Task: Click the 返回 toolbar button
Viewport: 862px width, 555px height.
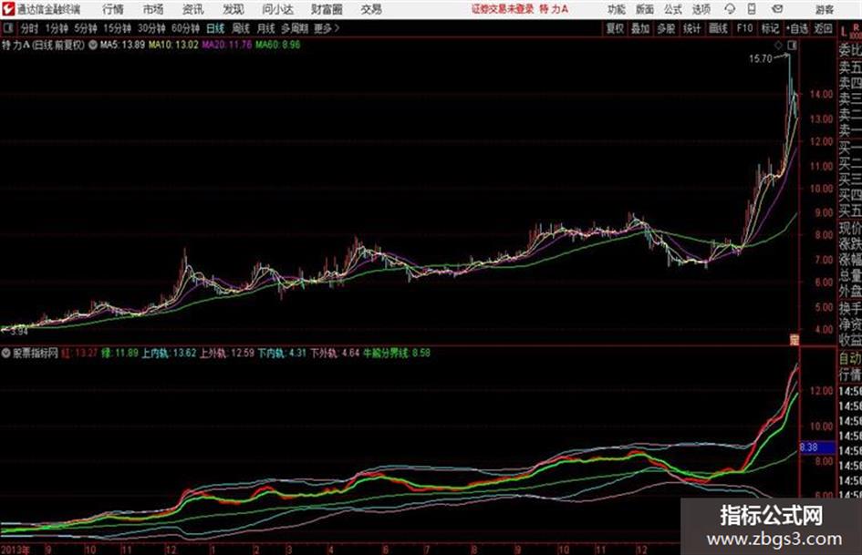Action: [x=823, y=28]
